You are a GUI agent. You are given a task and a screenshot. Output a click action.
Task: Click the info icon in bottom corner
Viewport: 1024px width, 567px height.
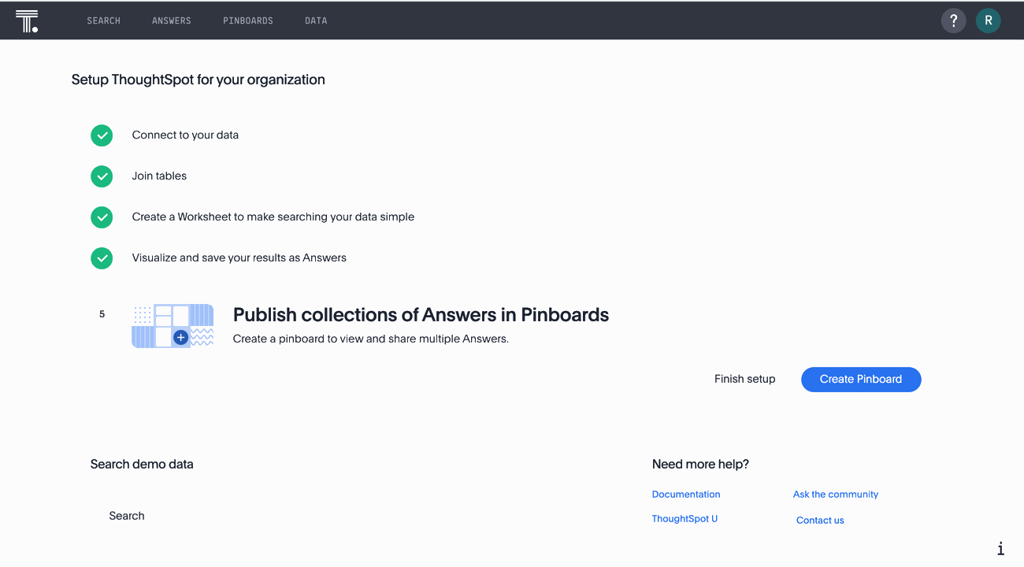tap(1000, 549)
